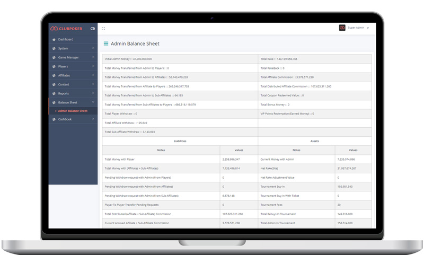Select the Total Money with Player value 2,358,996,347
The width and height of the screenshot is (424, 255).
pos(231,160)
